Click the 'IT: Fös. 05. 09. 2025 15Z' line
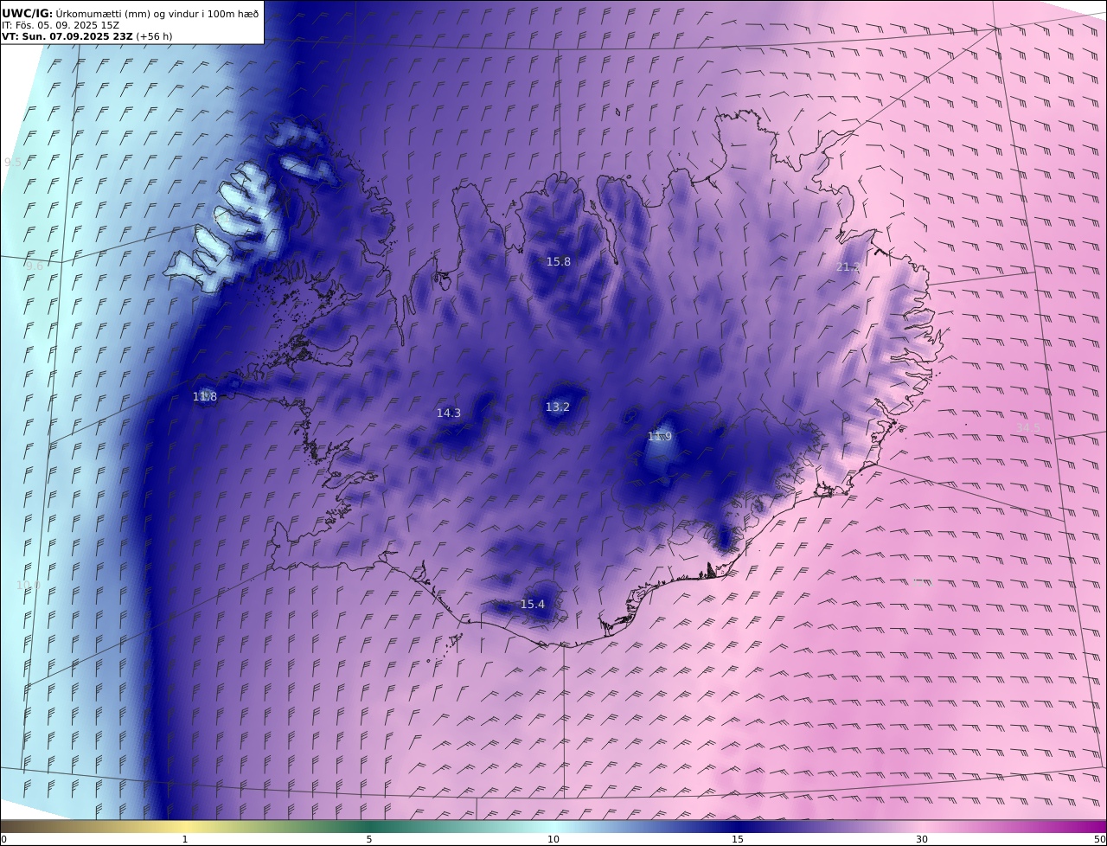Viewport: 1107px width, 846px height. point(61,25)
